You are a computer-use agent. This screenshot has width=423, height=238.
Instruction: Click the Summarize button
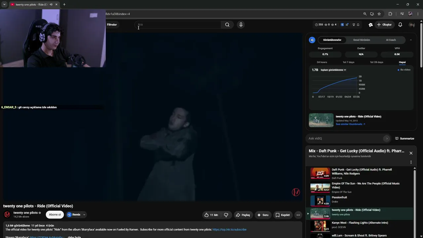point(404,139)
